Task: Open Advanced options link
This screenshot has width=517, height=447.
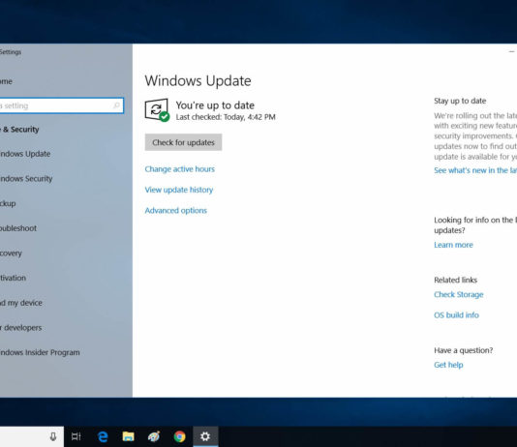Action: point(176,211)
